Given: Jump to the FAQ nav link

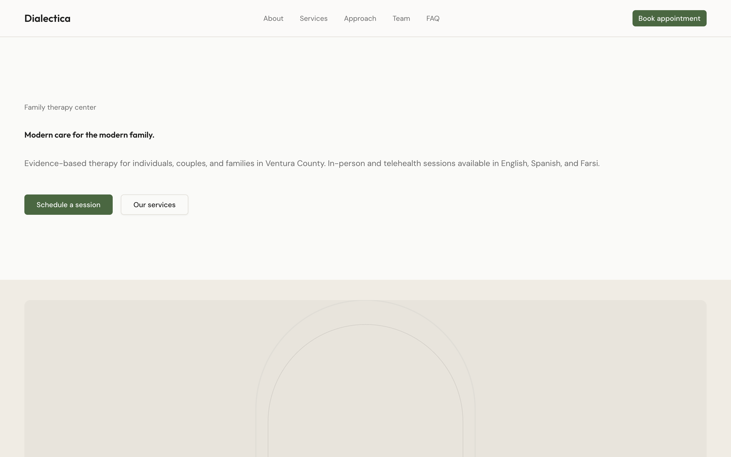Looking at the screenshot, I should tap(433, 19).
